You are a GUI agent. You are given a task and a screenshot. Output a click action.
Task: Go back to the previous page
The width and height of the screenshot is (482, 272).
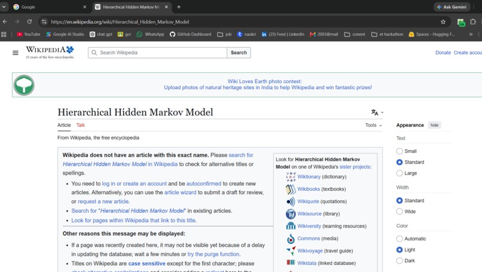coord(5,22)
